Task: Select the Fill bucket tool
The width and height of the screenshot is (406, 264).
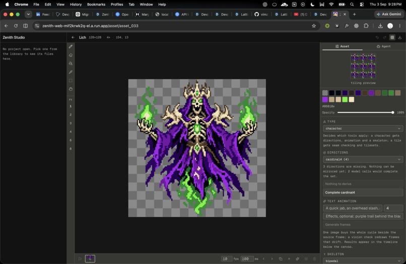Action: point(71,64)
